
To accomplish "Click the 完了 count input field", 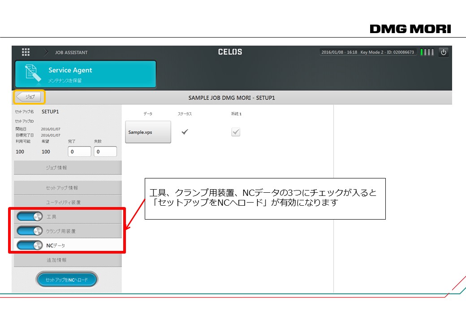I will [x=79, y=152].
